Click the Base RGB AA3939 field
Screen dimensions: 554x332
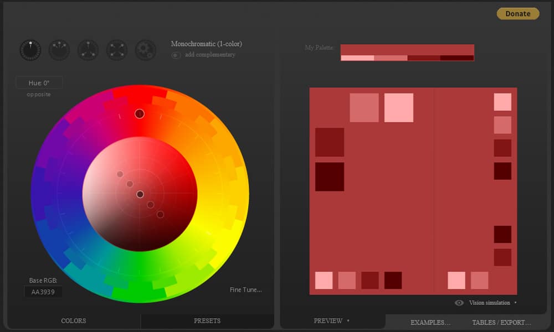point(43,292)
